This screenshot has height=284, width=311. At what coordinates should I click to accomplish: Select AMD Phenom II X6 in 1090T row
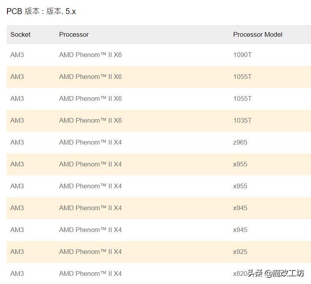tap(91, 55)
